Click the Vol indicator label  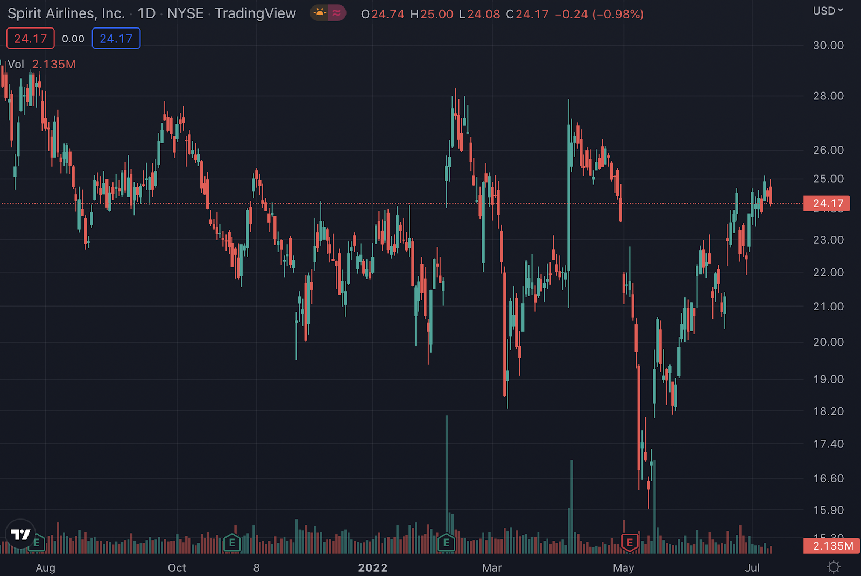[16, 65]
